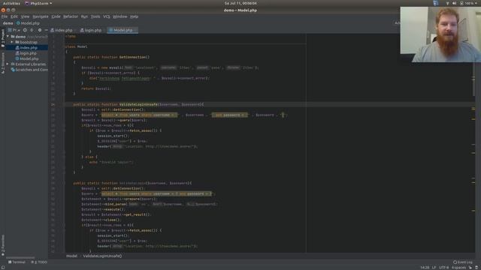
Task: Click the webcam video overlay
Action: (x=440, y=34)
